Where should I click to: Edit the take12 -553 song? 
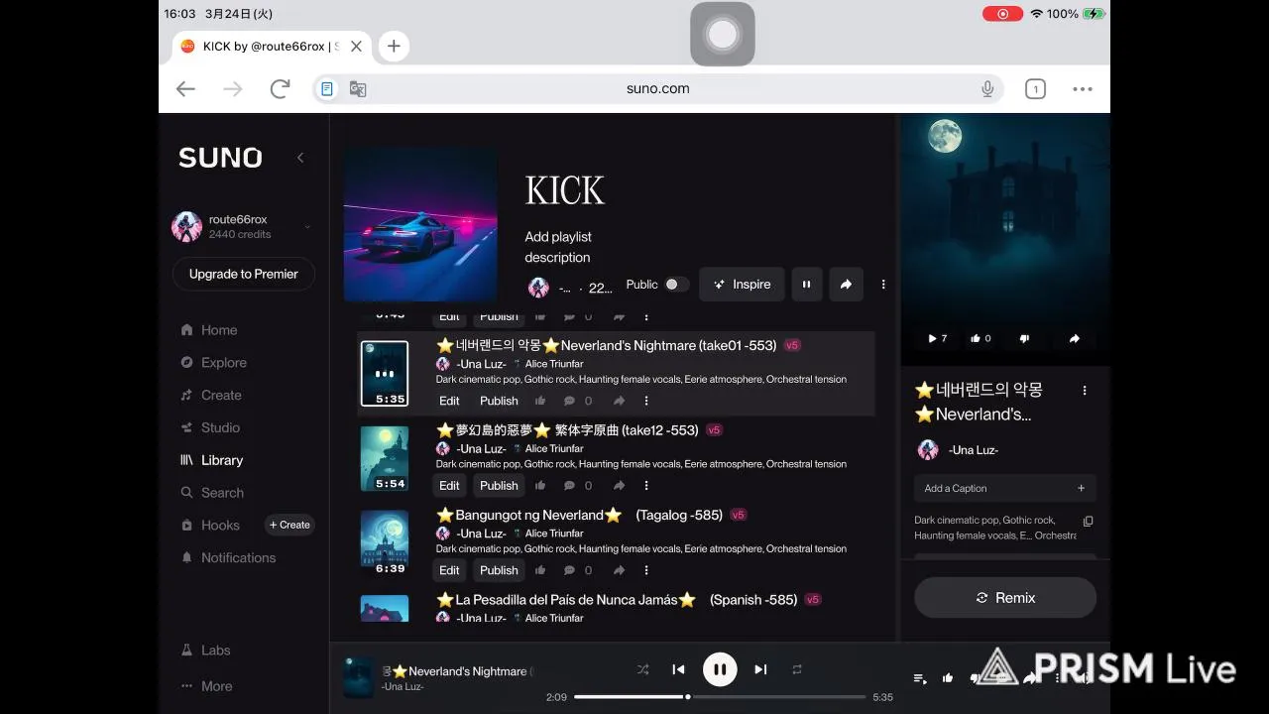point(449,486)
